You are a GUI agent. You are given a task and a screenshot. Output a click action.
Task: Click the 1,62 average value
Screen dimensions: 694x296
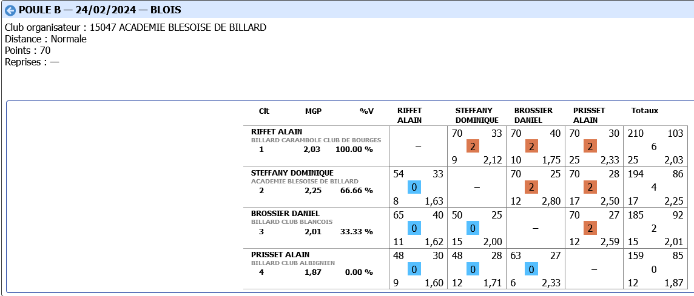tap(434, 242)
